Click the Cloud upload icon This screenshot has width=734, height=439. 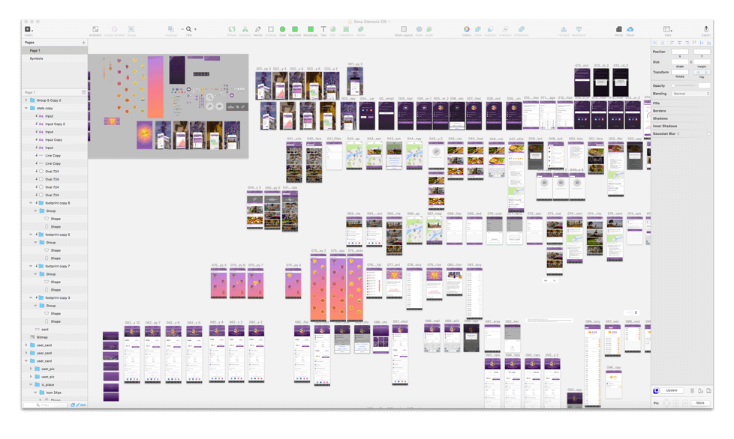click(x=630, y=30)
